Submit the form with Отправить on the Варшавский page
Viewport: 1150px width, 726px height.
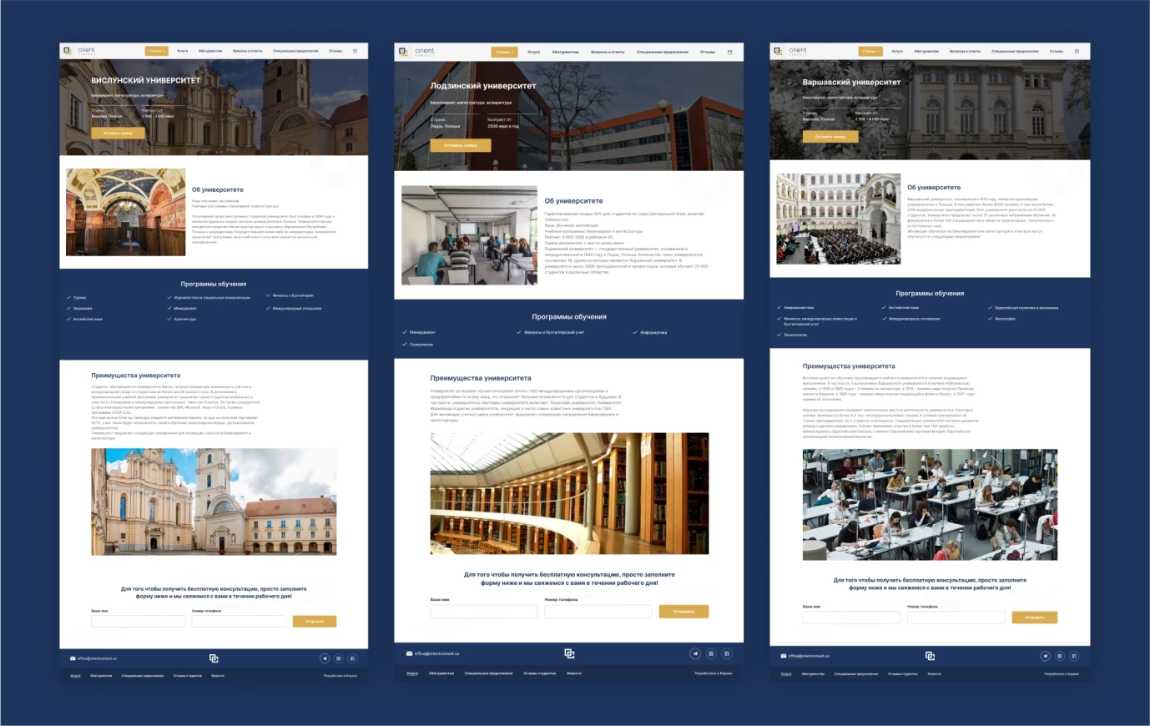click(x=1035, y=618)
